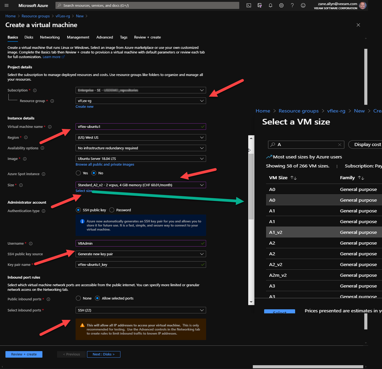Open the Select inbound ports dropdown showing SSH (22)
382x369 pixels.
tap(141, 310)
